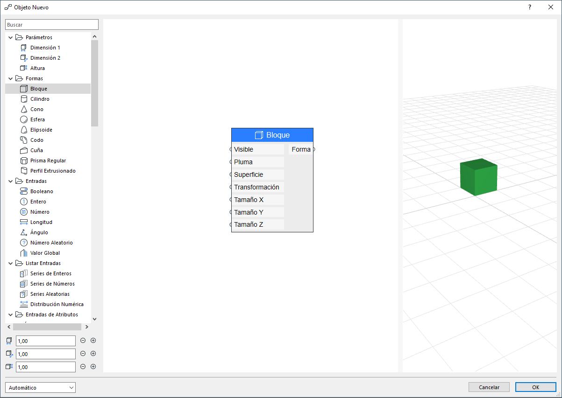Increase the height value with plus
The width and height of the screenshot is (562, 398).
(x=93, y=367)
